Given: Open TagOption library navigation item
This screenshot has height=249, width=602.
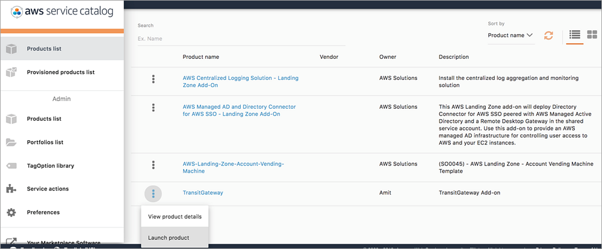Looking at the screenshot, I should tap(62, 166).
